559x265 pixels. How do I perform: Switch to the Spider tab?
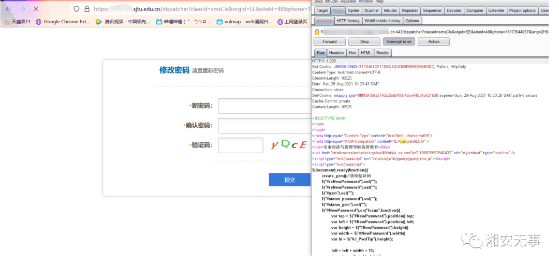(354, 11)
